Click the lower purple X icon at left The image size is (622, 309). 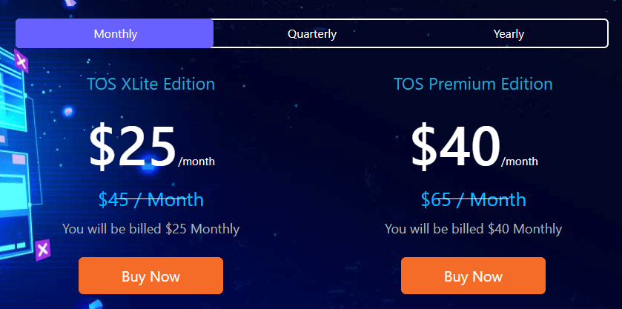pos(42,250)
